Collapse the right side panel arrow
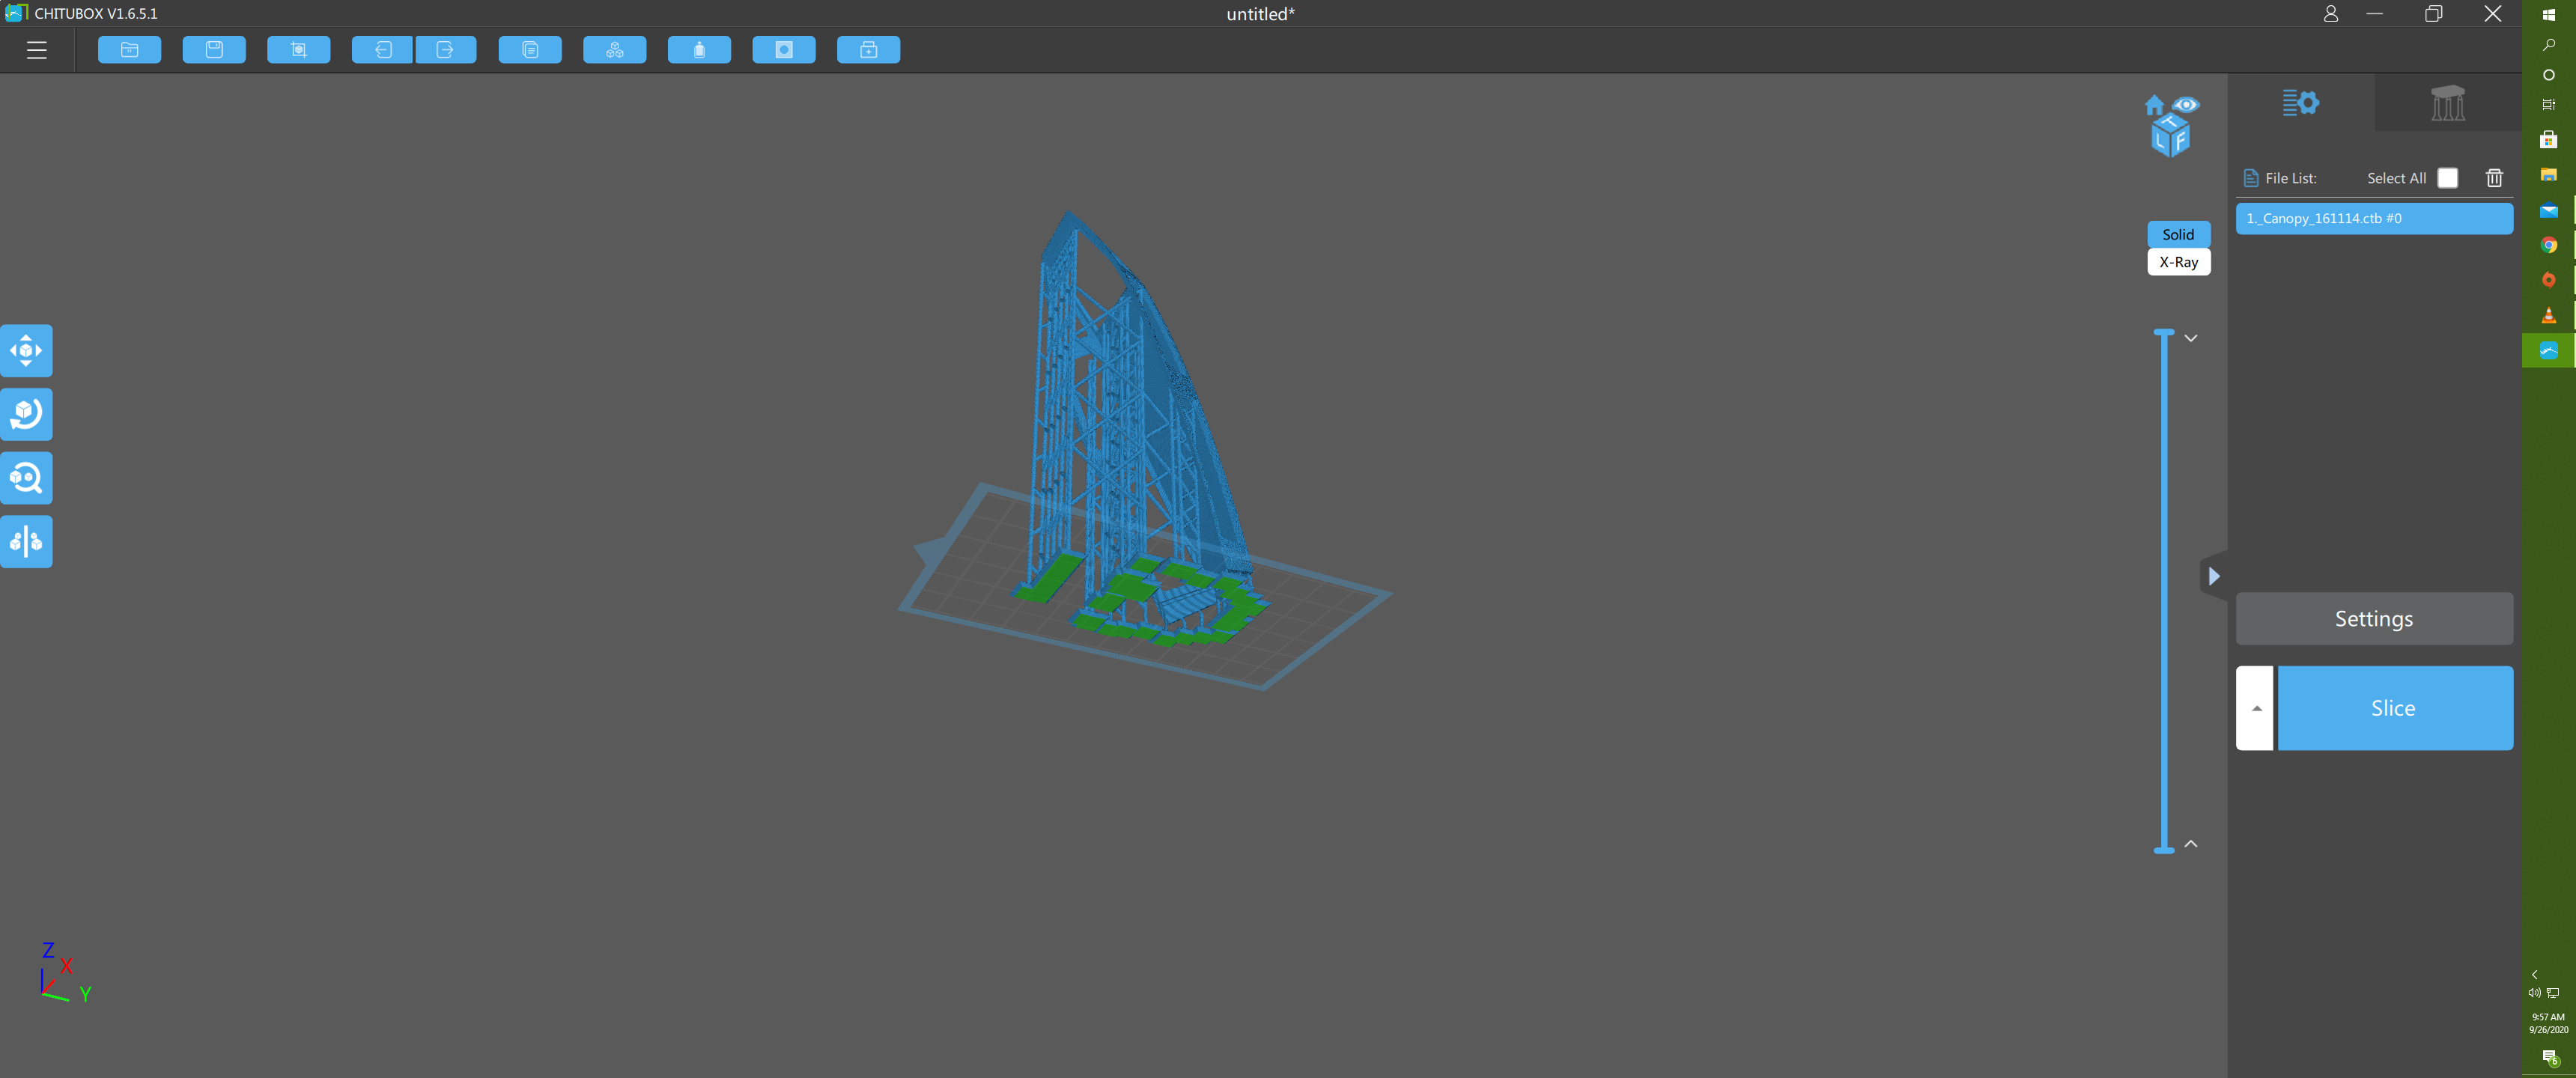The height and width of the screenshot is (1078, 2576). tap(2213, 576)
